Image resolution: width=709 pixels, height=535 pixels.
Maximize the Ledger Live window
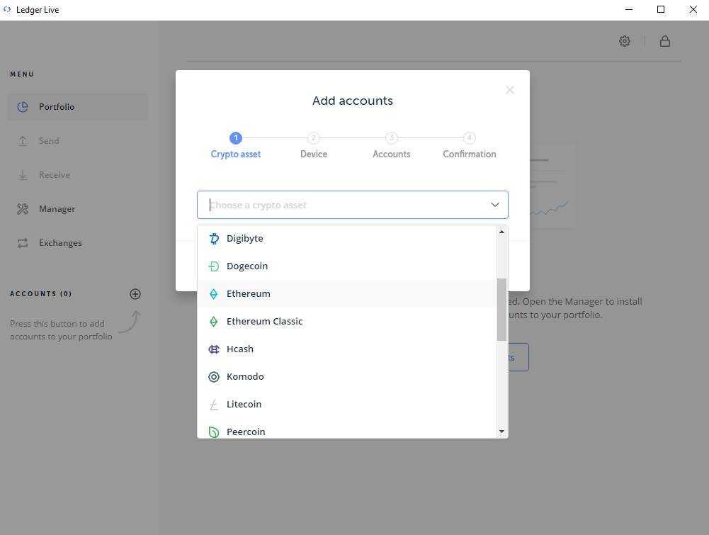tap(661, 9)
